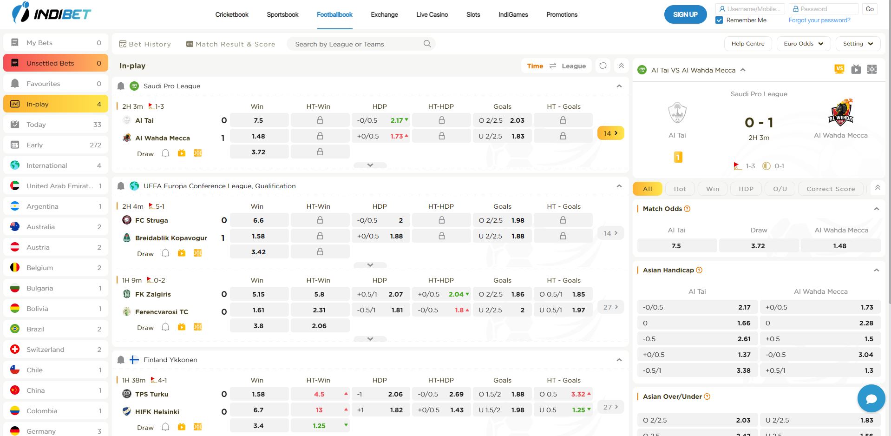Click Finland Ykkonen bell notification icon
Viewport: 891px width, 436px height.
point(121,360)
